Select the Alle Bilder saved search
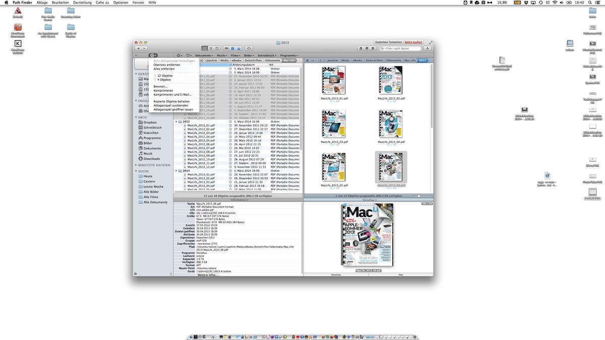This screenshot has height=340, width=605. [x=151, y=192]
